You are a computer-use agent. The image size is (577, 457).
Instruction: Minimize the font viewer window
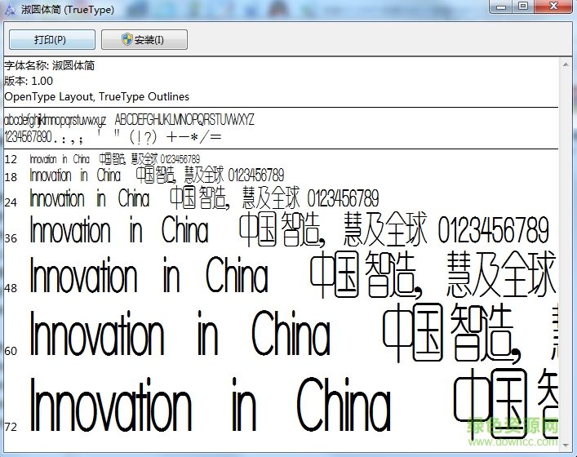[501, 7]
